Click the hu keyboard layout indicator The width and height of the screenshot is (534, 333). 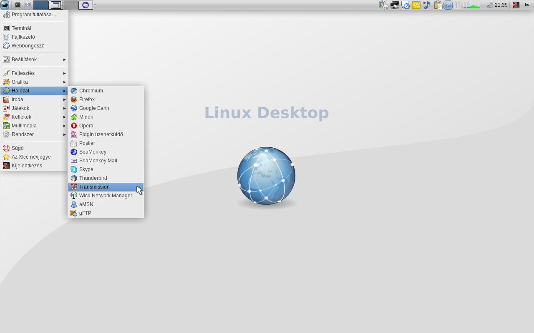[x=527, y=5]
